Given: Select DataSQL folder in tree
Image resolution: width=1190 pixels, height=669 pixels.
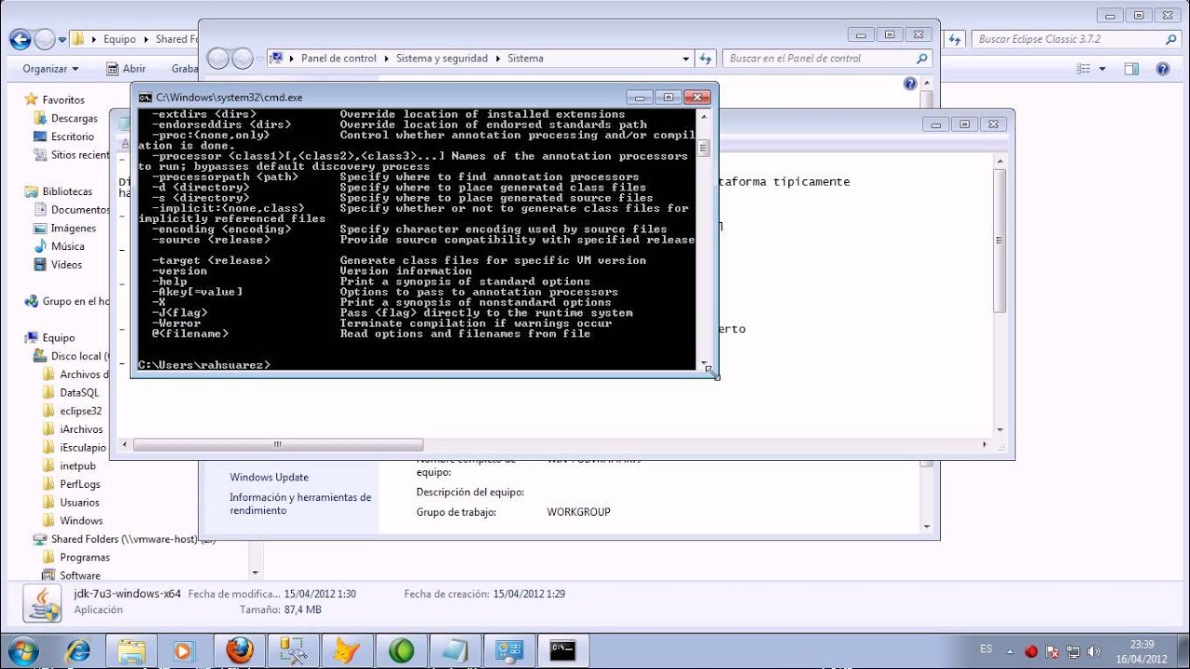Looking at the screenshot, I should [x=79, y=392].
